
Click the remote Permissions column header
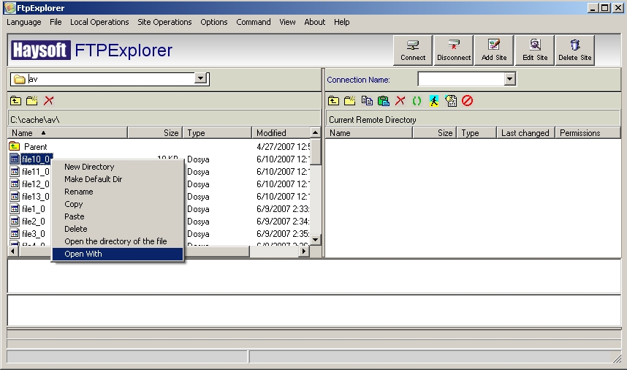coord(579,133)
